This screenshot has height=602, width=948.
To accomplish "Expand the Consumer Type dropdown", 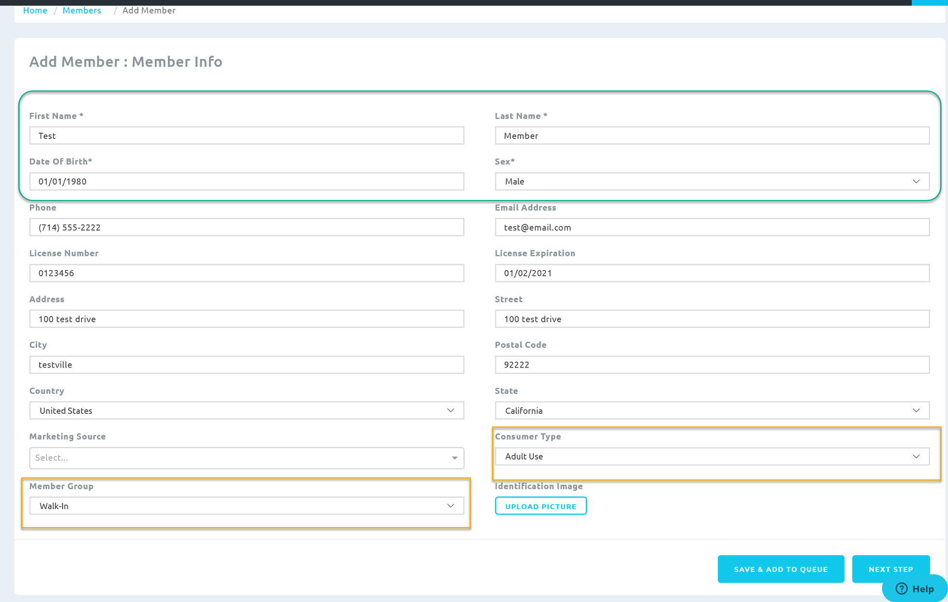I will (712, 456).
